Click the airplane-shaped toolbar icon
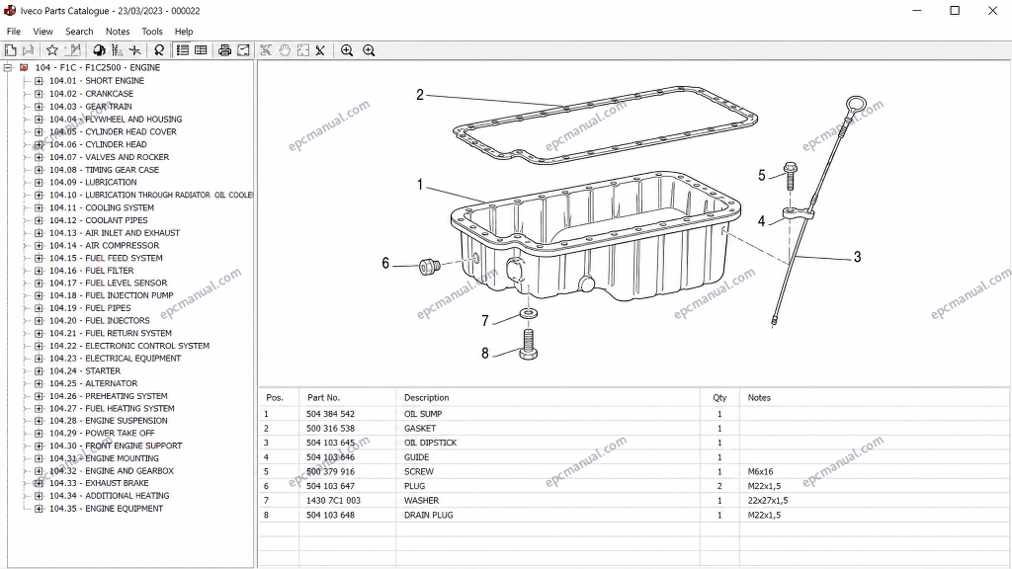 (x=134, y=50)
